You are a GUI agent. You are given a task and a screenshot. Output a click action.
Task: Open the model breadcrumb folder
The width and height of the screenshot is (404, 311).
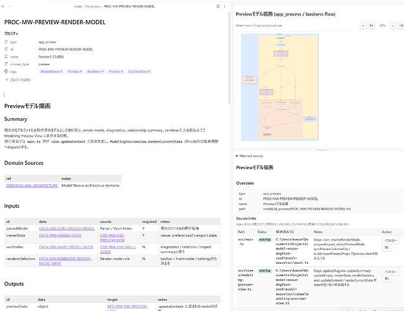click(x=78, y=6)
